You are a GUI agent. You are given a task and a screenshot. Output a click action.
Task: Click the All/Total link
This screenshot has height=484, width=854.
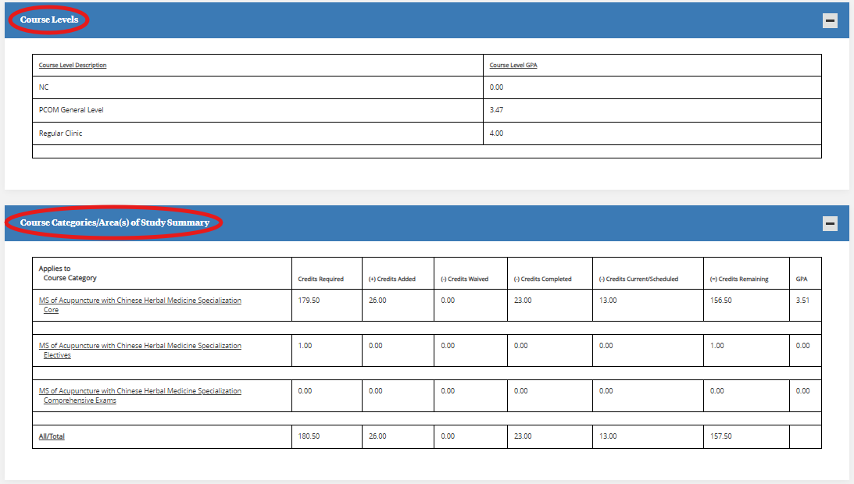coord(52,436)
